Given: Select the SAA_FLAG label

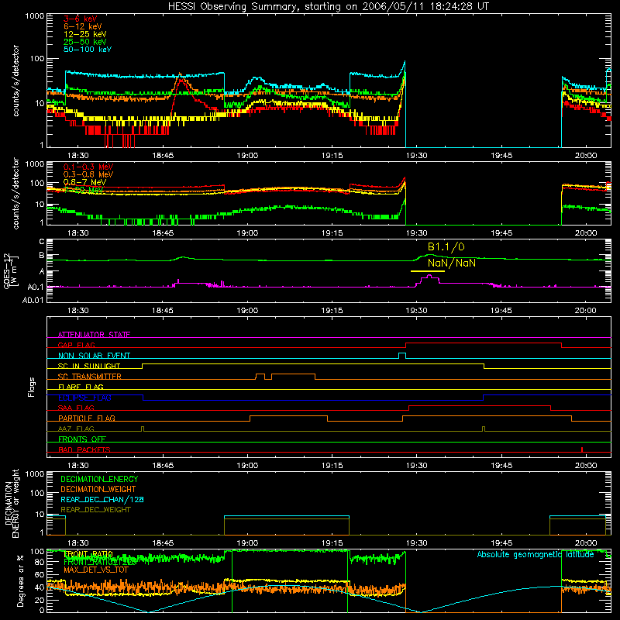Looking at the screenshot, I should click(76, 408).
